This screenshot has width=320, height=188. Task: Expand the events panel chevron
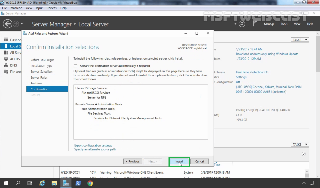pos(304,154)
